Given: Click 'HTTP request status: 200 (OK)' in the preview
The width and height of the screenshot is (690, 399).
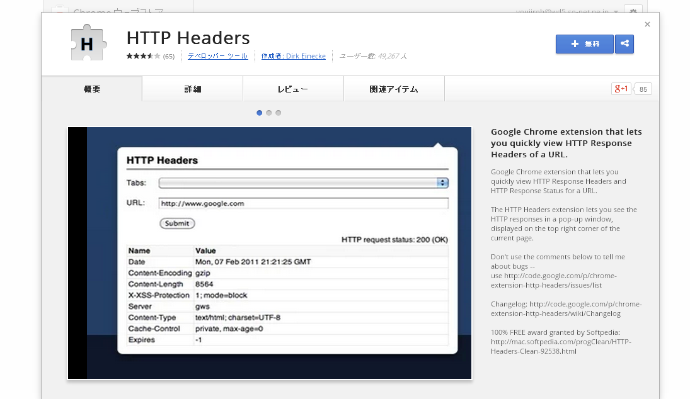Looking at the screenshot, I should 394,240.
